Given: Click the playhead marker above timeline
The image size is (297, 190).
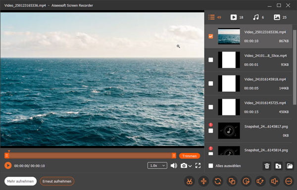Looking at the screenshot, I should 9,151.
